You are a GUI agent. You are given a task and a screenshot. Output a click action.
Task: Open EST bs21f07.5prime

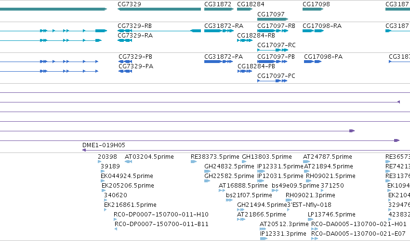(x=249, y=195)
